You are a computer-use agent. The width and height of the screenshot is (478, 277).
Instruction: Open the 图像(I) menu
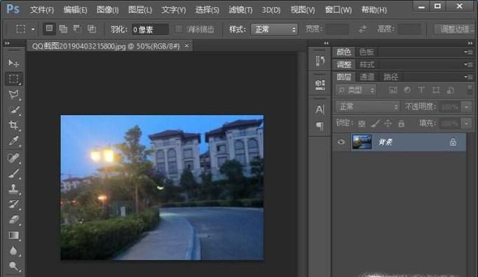coord(108,10)
